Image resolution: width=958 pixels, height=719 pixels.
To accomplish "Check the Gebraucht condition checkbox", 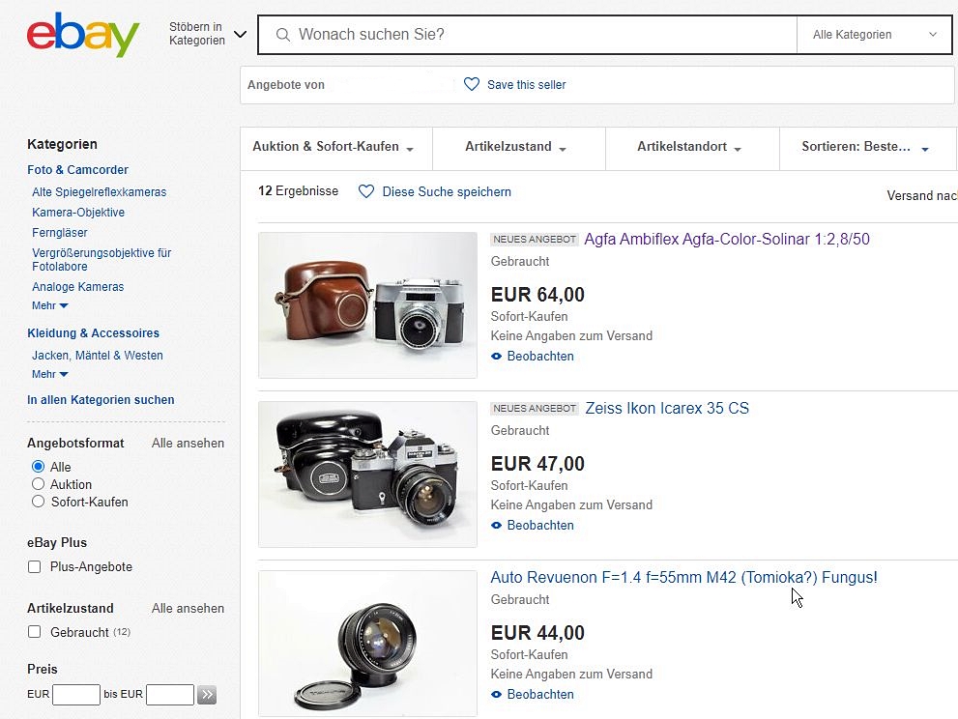I will pos(35,632).
